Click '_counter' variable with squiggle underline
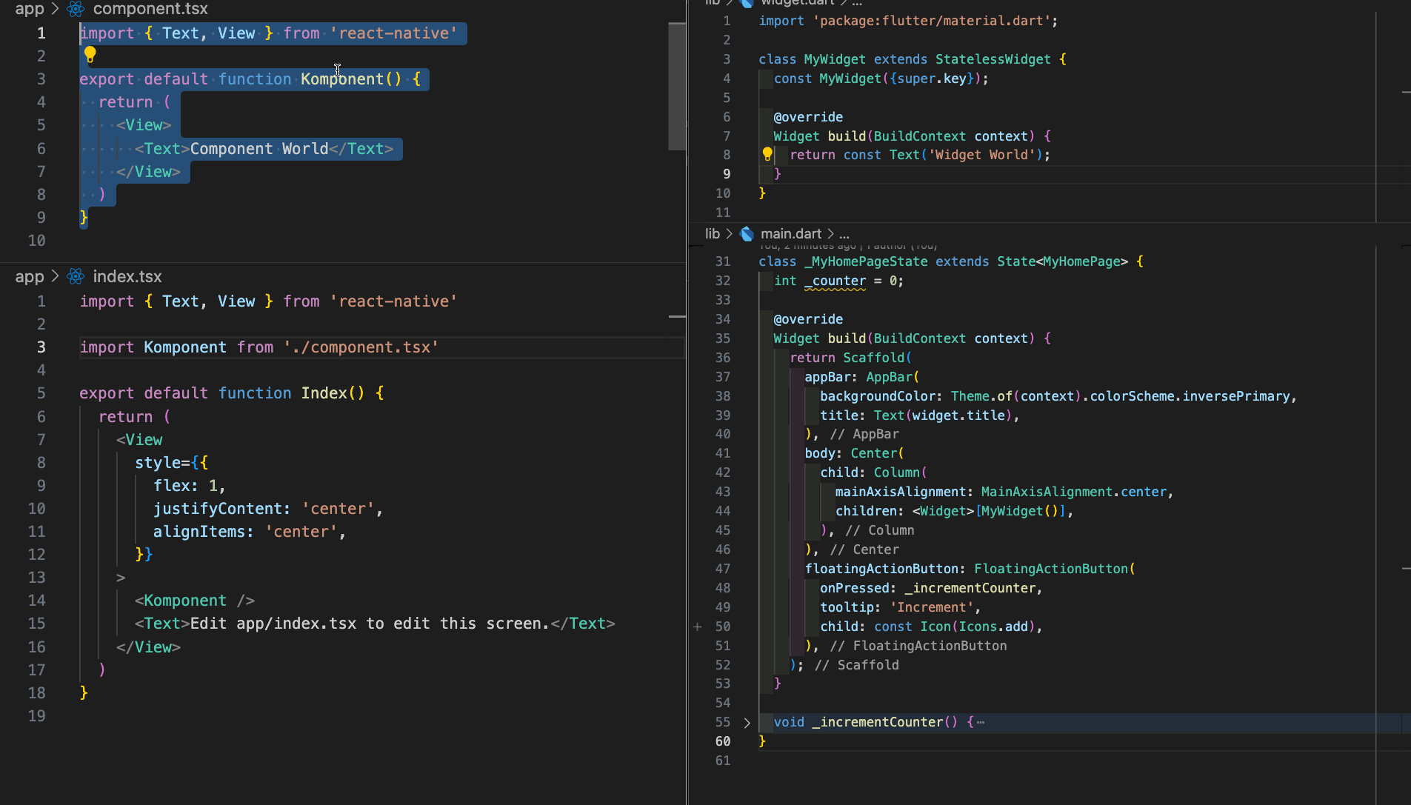The image size is (1411, 805). (835, 281)
